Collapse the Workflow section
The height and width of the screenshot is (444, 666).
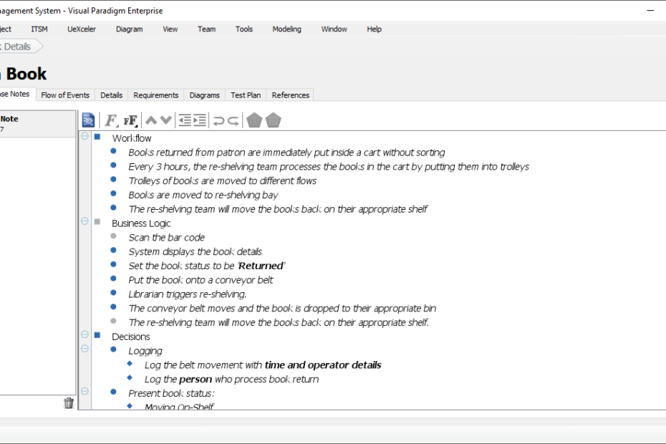coord(85,137)
